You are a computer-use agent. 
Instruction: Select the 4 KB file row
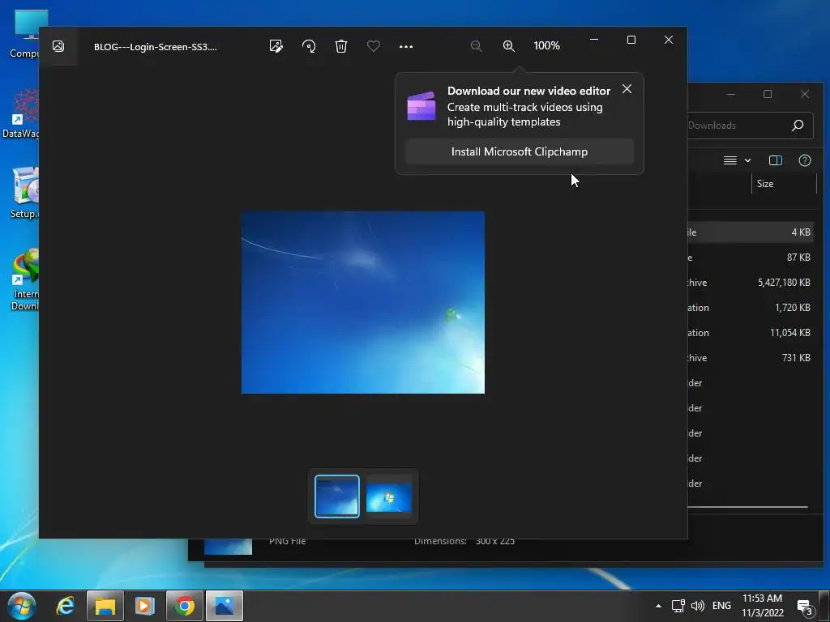coord(750,232)
